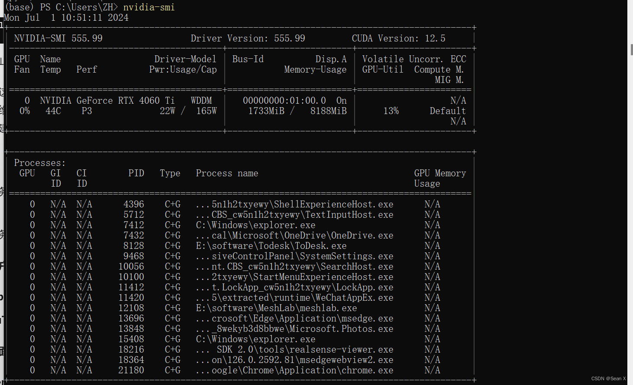633x385 pixels.
Task: Click the PID column header
Action: [136, 173]
